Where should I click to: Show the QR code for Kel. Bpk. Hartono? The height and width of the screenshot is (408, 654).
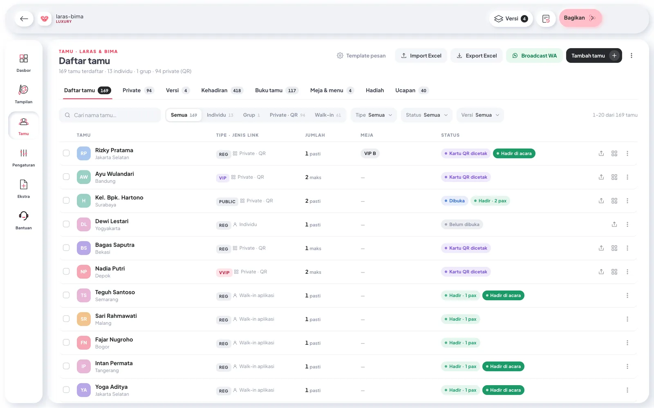[x=614, y=201]
